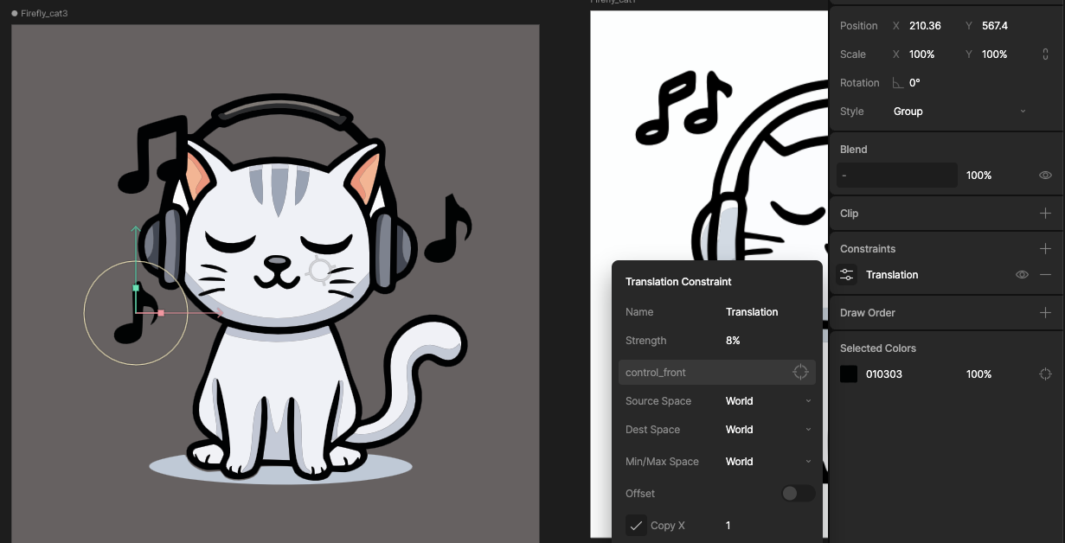Open the Dest Space dropdown
Viewport: 1065px width, 543px height.
click(x=768, y=430)
